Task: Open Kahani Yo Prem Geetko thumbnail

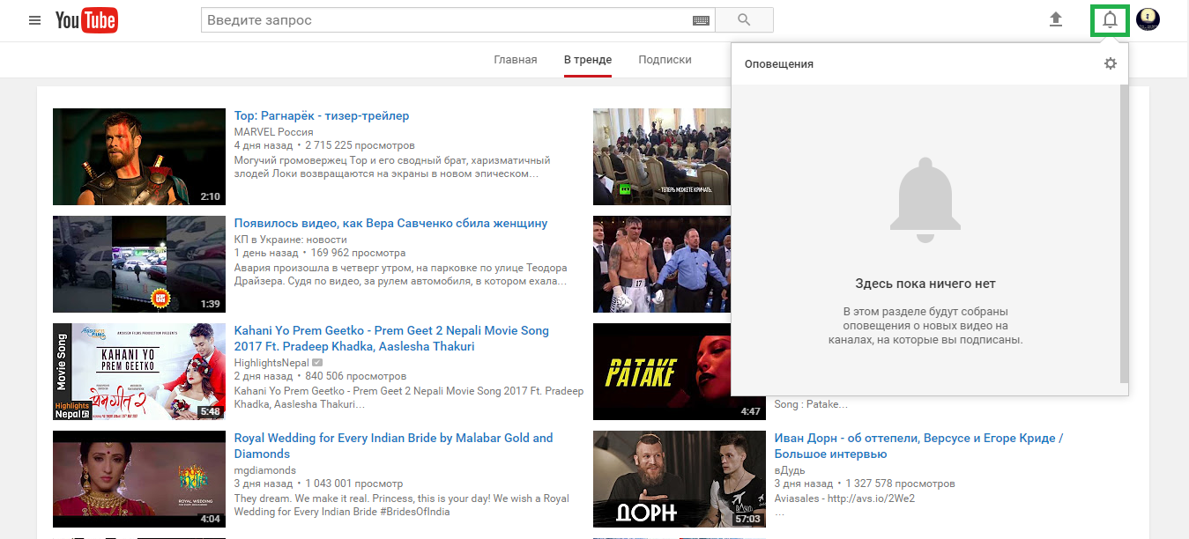Action: point(139,372)
